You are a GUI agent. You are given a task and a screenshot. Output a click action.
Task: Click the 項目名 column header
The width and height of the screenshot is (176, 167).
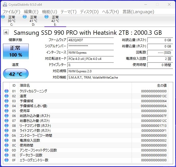[x=75, y=86]
